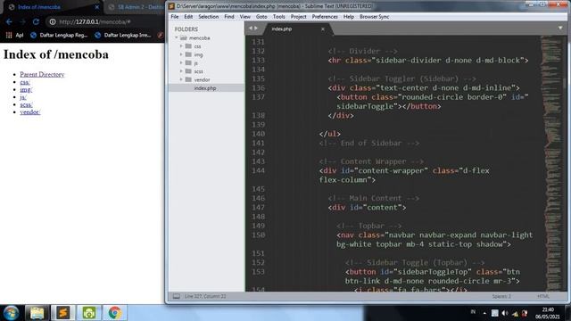Select the scss folder icon in sidebar
This screenshot has width=571, height=321.
click(188, 71)
